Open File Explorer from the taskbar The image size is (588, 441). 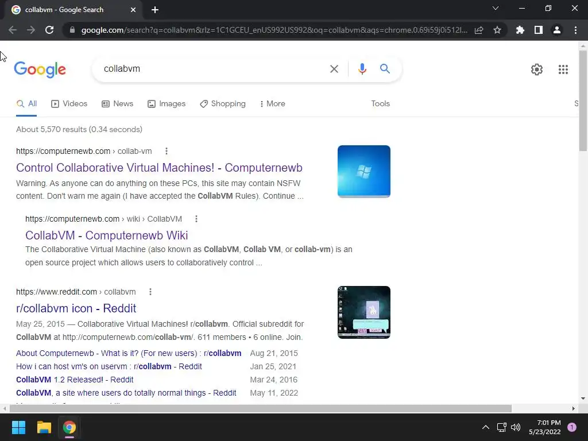tap(44, 427)
